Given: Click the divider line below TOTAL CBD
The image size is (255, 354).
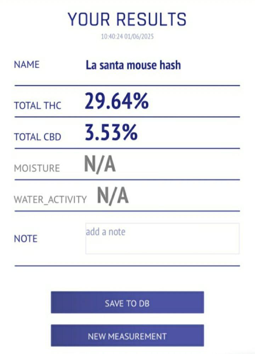Looking at the screenshot, I should coord(127,148).
